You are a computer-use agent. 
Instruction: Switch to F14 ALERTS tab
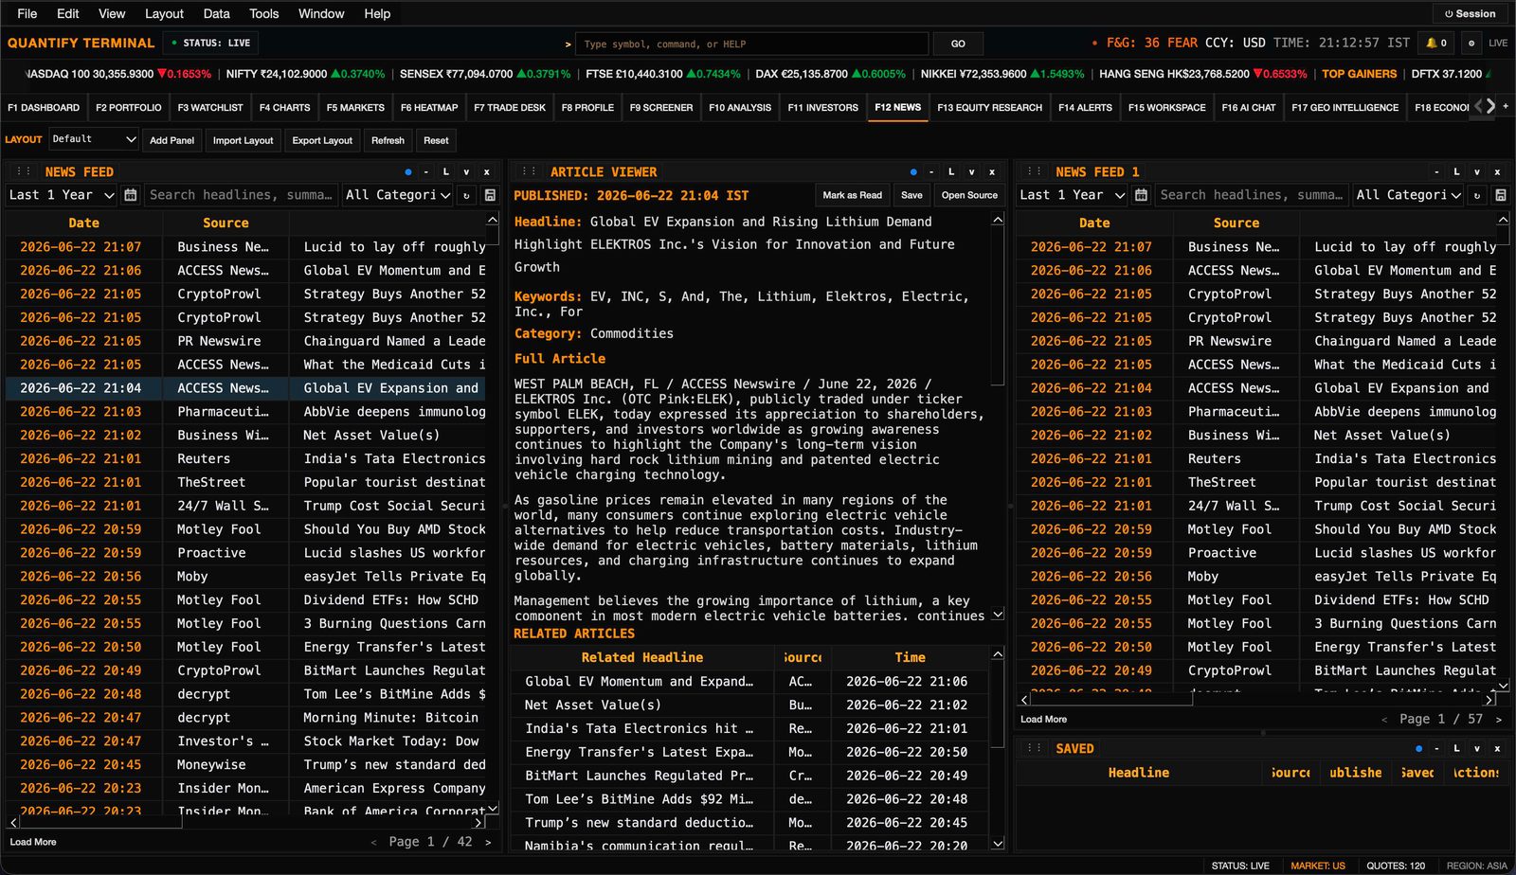1085,107
